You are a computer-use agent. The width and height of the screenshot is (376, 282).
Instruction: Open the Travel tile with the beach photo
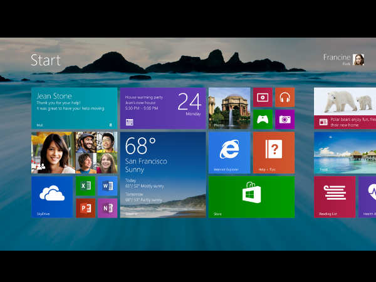345,152
